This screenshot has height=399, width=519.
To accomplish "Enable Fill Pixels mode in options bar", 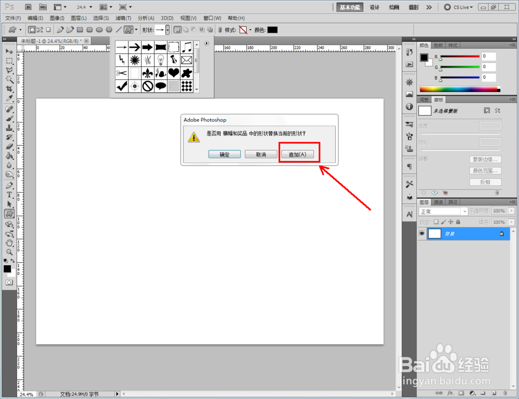I will [48, 30].
